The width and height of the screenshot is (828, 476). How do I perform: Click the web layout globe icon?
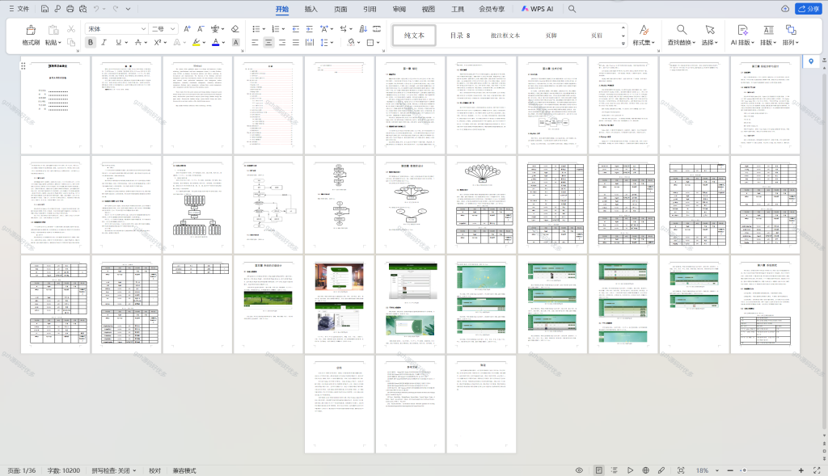coord(645,470)
